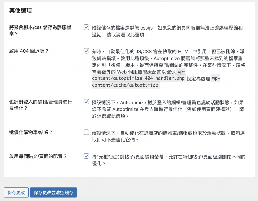This screenshot has height=201, width=258.
Task: Click the 也針對登入的編輯/管理員進行最佳化？ label
Action: pyautogui.click(x=41, y=105)
